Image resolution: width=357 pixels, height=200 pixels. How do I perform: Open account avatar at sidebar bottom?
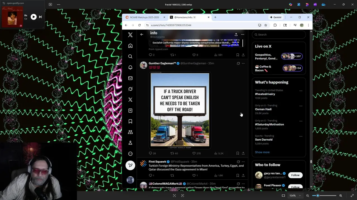pos(130,180)
